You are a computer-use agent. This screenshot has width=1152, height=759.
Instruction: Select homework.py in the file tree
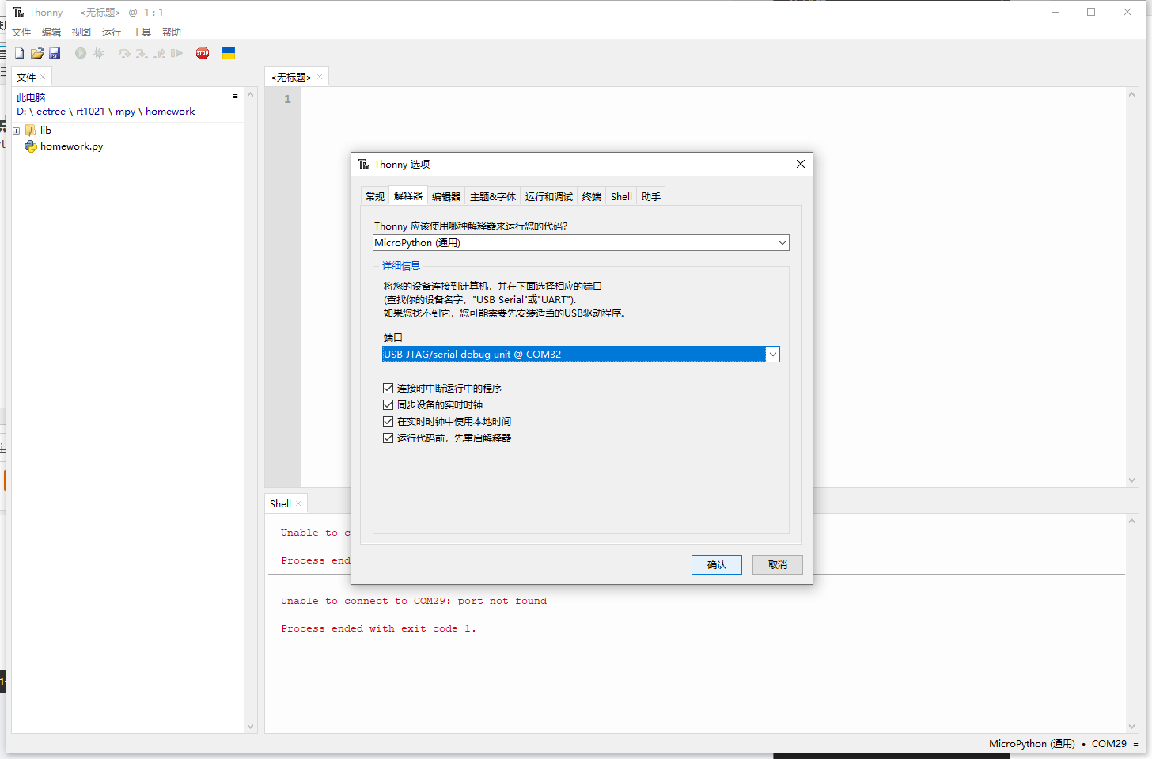click(x=72, y=146)
